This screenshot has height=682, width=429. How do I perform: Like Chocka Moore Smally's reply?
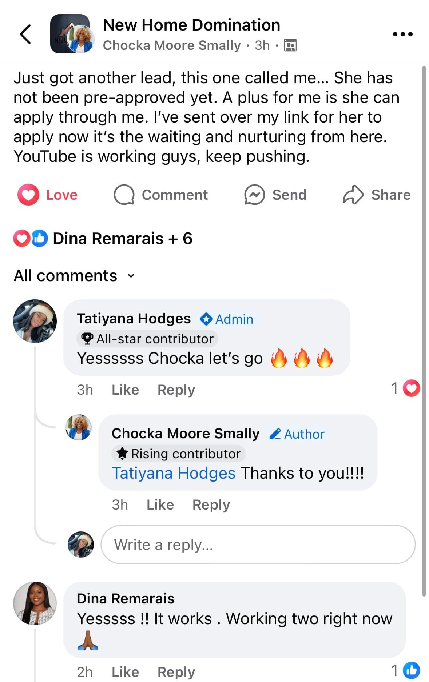click(160, 505)
